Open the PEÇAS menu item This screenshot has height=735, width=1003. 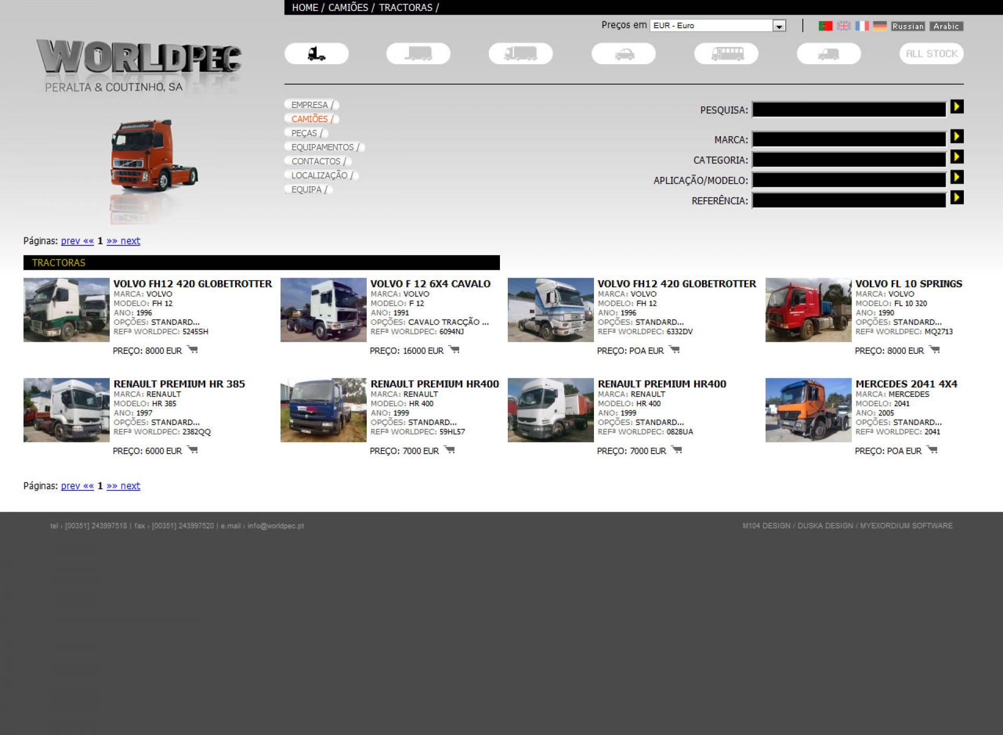[305, 133]
